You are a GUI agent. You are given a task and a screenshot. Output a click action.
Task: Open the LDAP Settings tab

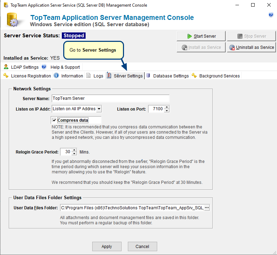[21, 67]
